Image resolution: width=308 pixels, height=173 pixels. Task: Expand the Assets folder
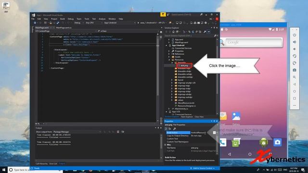[x=169, y=57]
